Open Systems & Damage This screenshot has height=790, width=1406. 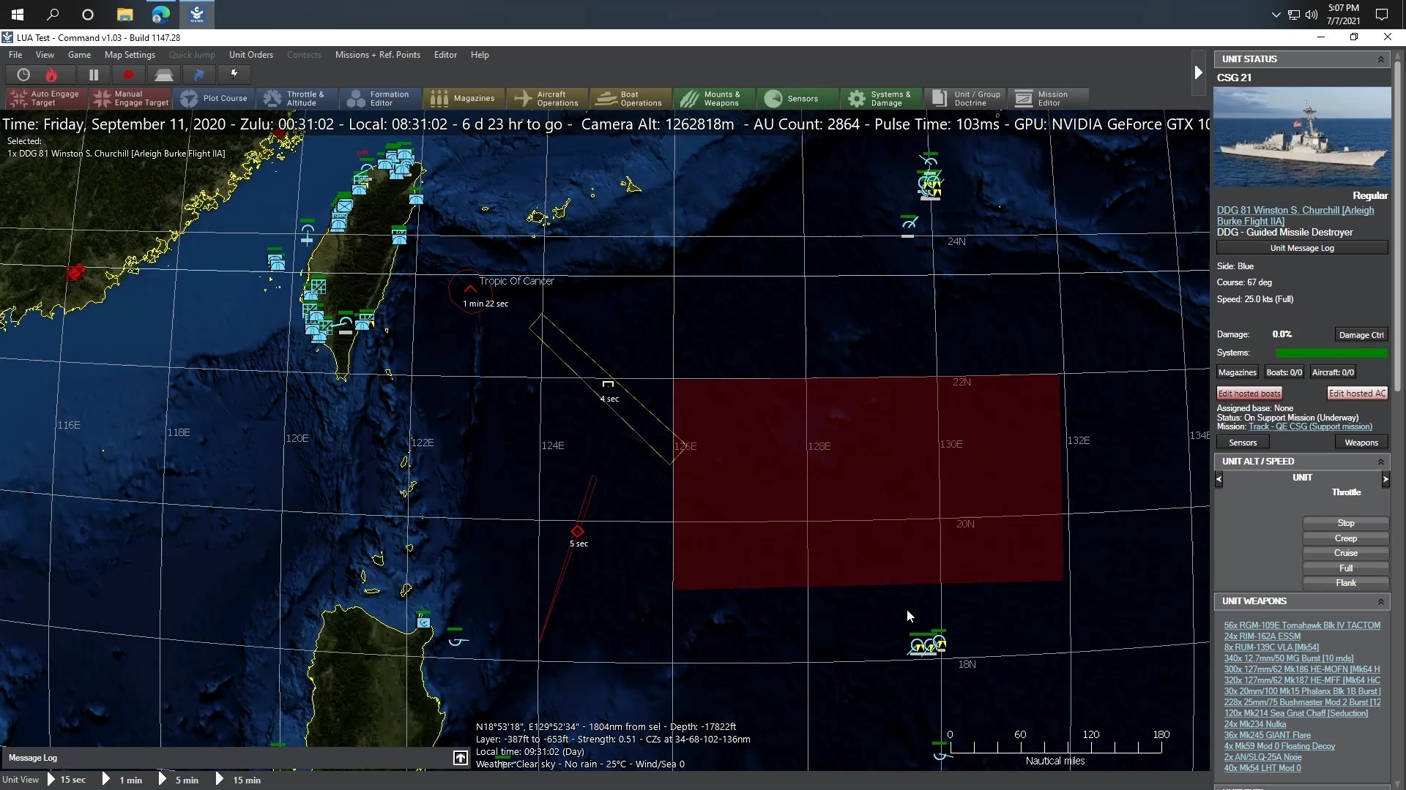click(x=881, y=98)
